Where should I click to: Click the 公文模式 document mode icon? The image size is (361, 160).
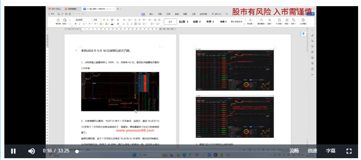[x=303, y=21]
